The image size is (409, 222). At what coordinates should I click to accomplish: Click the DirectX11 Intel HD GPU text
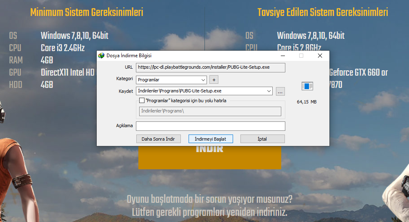(x=68, y=72)
